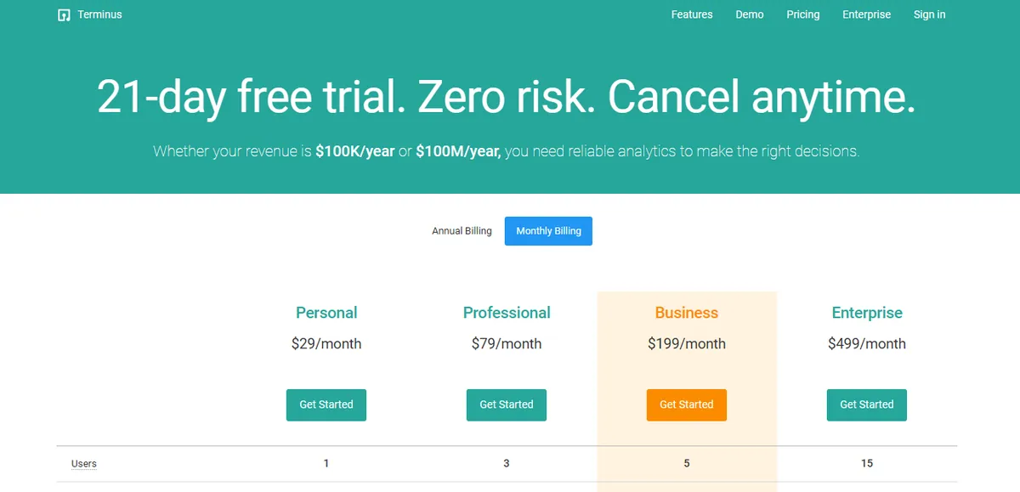Go to the Demo page

(x=750, y=14)
